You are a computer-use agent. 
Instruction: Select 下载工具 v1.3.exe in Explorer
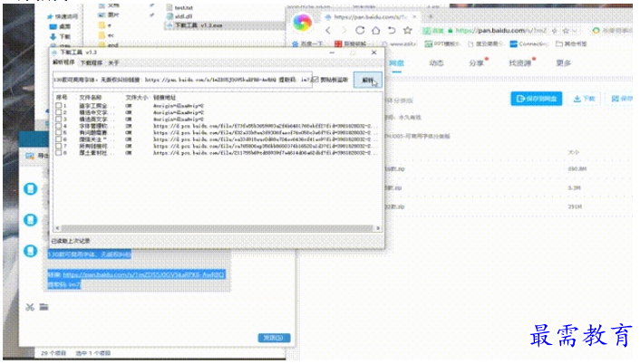coord(195,25)
